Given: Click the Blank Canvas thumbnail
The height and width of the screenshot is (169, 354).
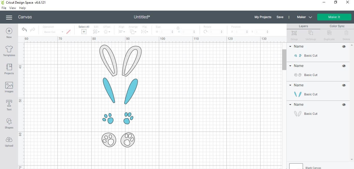Looking at the screenshot, I should click(296, 166).
